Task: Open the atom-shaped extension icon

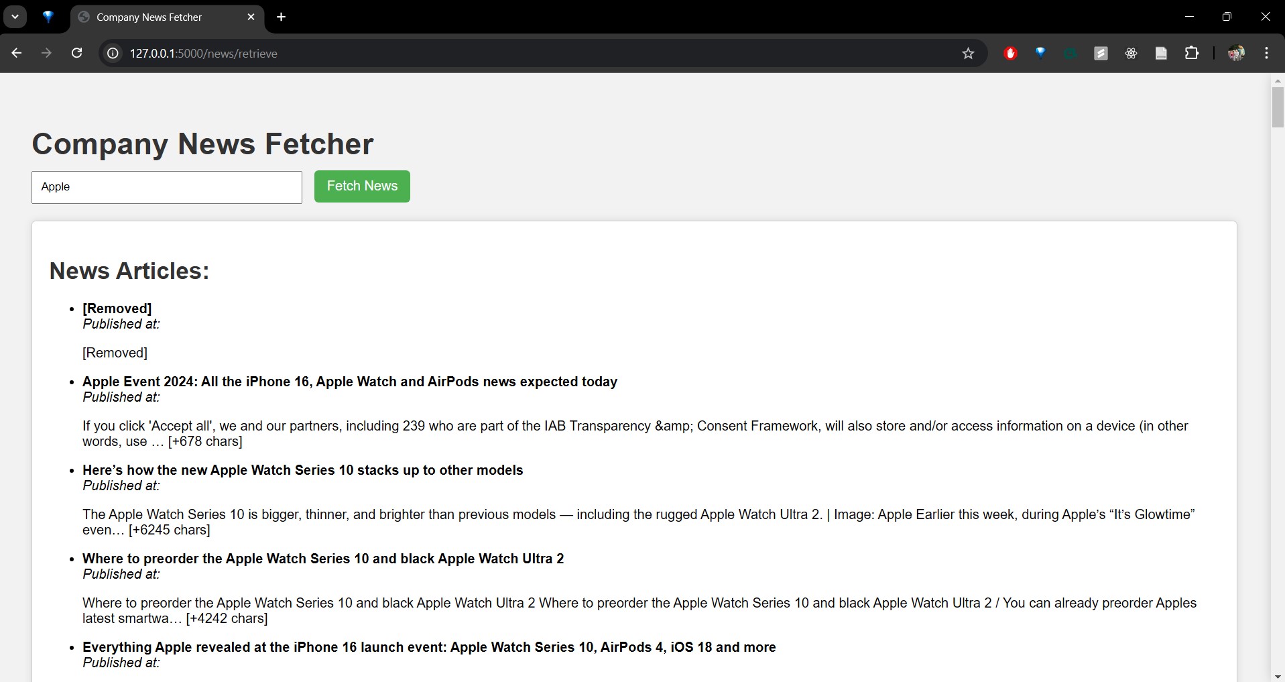Action: (x=1131, y=54)
